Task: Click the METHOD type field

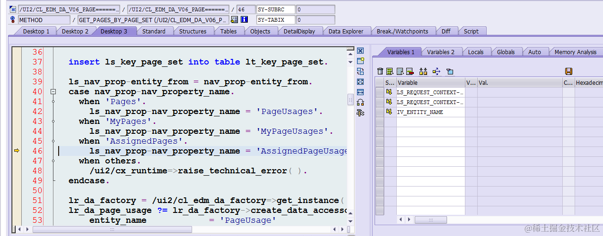Action: (x=44, y=20)
